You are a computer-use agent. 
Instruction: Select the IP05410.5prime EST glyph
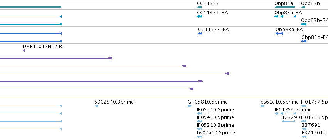tap(199, 121)
